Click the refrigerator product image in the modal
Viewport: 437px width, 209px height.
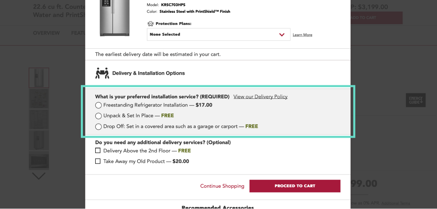(114, 18)
